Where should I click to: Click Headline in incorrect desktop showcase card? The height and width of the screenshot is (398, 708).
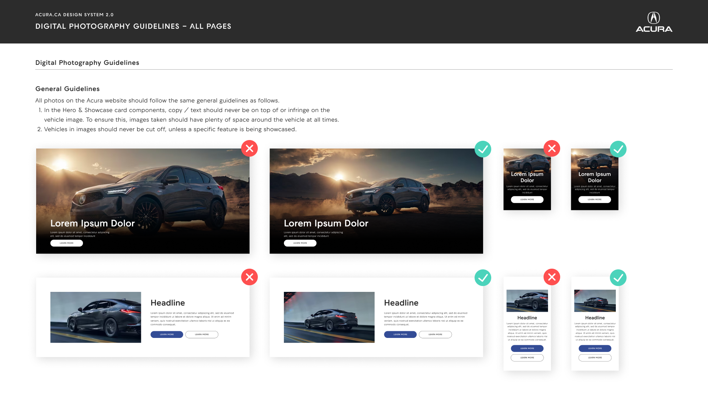(168, 303)
